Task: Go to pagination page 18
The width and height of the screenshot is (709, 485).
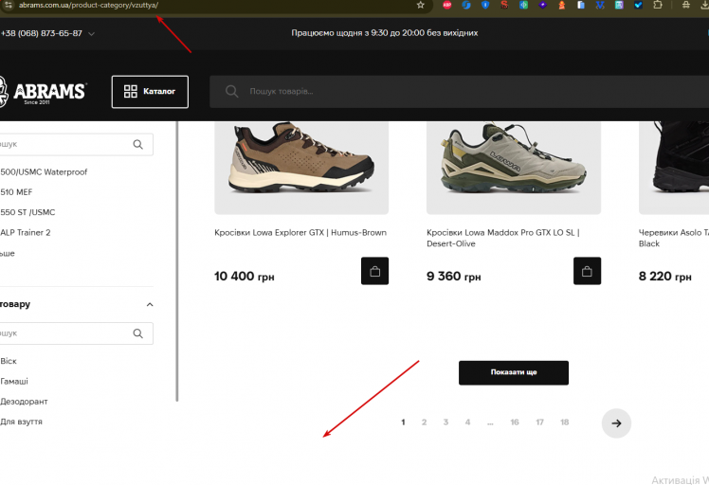Action: [x=564, y=422]
